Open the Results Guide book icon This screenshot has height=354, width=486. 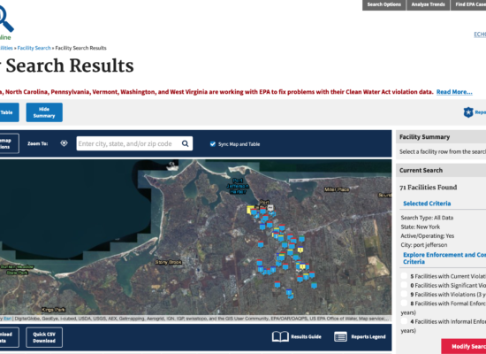tap(280, 336)
